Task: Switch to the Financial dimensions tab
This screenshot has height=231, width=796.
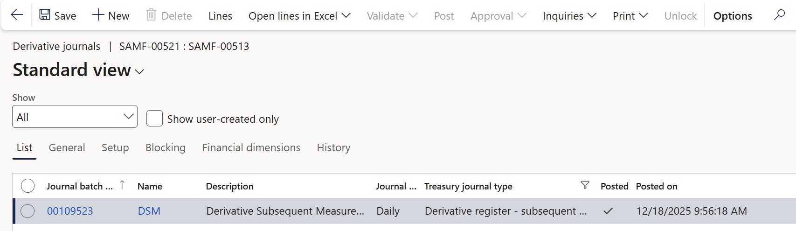Action: (x=251, y=148)
